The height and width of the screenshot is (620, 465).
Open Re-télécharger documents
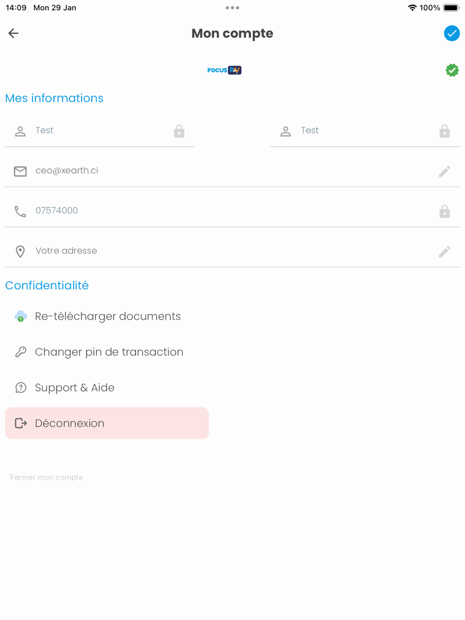pyautogui.click(x=107, y=317)
